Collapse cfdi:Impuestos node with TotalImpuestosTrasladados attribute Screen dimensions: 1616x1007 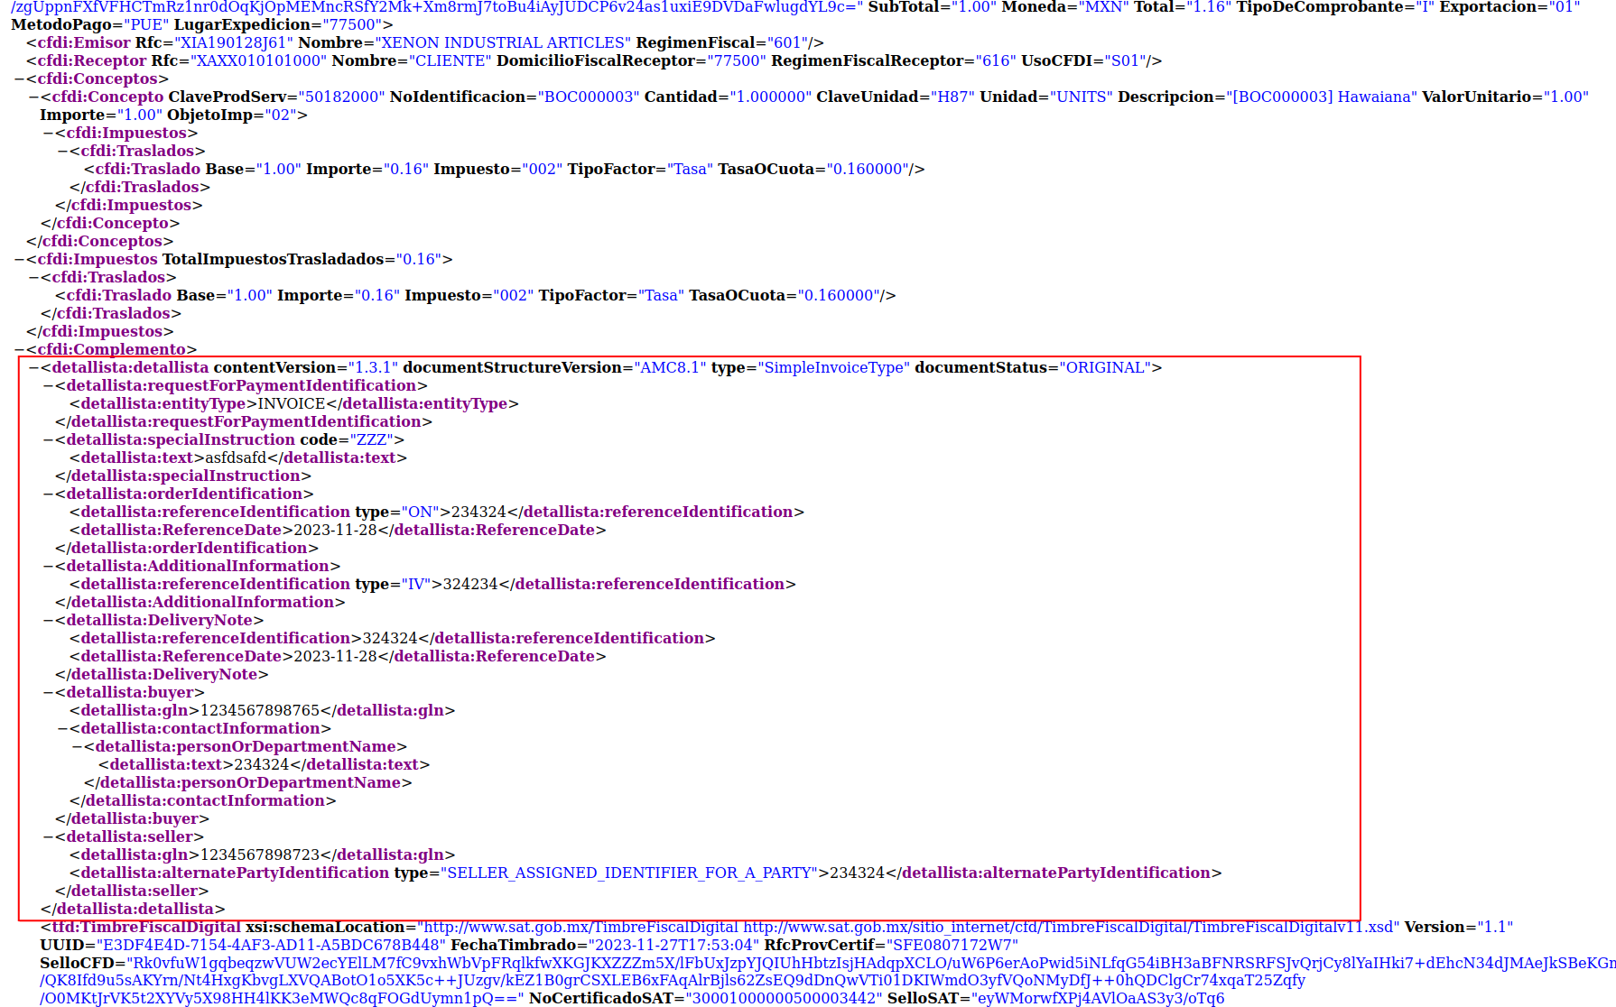(19, 260)
